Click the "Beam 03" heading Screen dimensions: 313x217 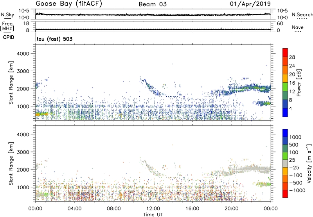coord(153,4)
